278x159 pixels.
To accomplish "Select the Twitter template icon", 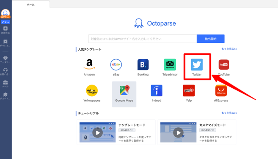I will click(197, 65).
